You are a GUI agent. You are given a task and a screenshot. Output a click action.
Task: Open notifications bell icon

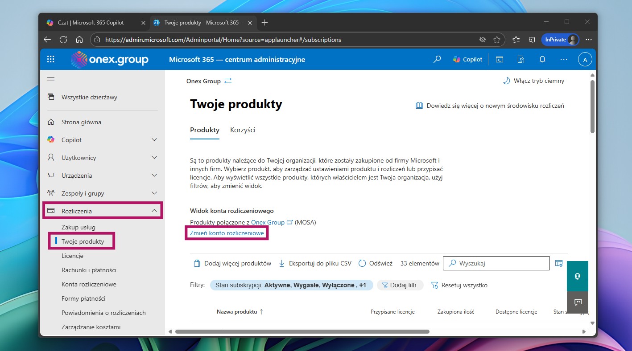click(x=542, y=59)
